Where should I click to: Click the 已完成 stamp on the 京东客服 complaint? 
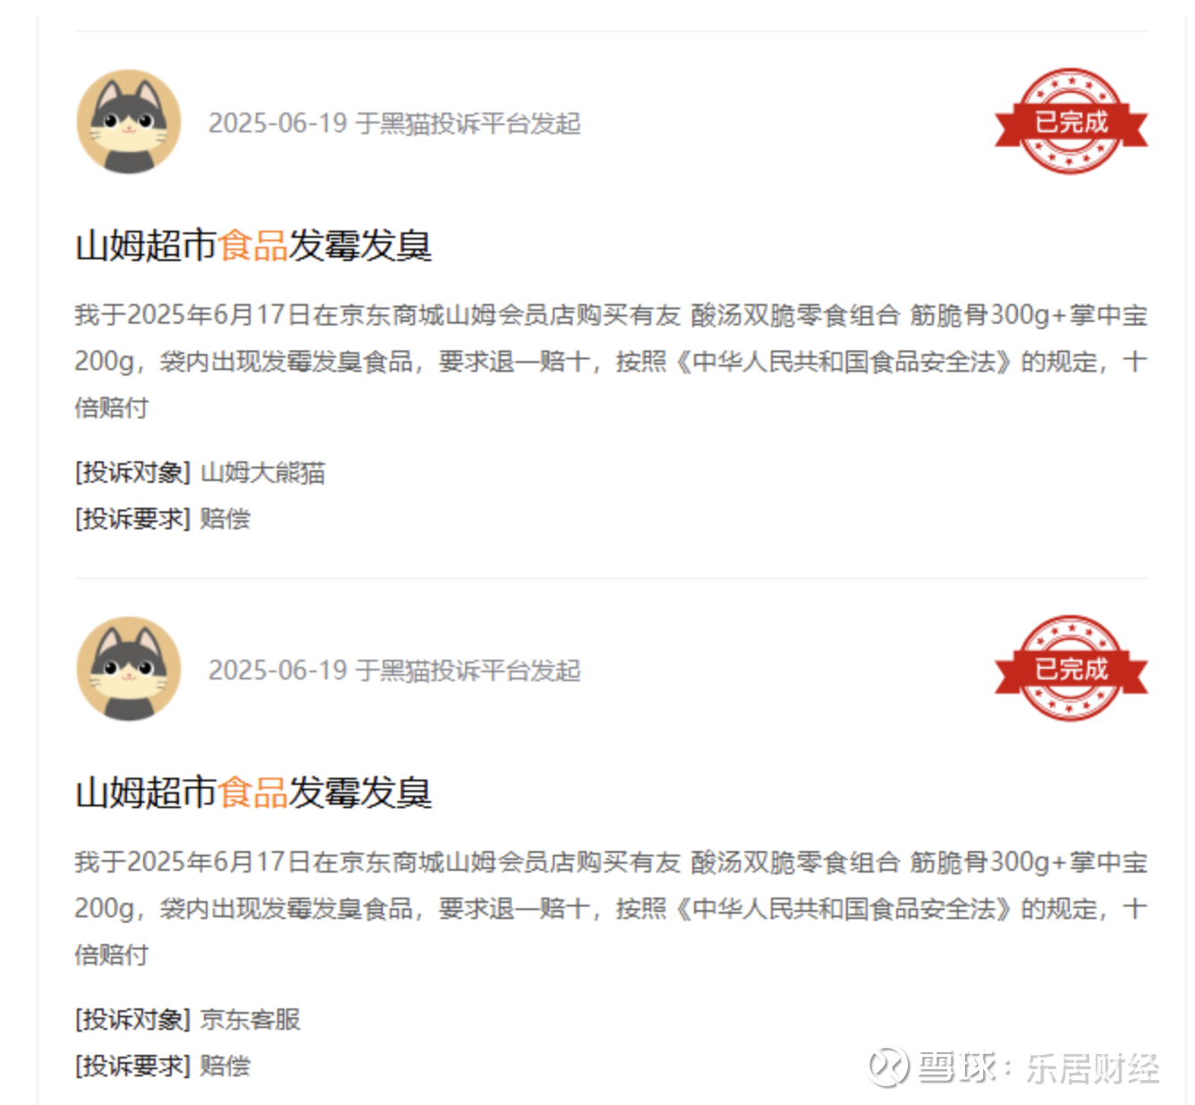(x=1071, y=668)
